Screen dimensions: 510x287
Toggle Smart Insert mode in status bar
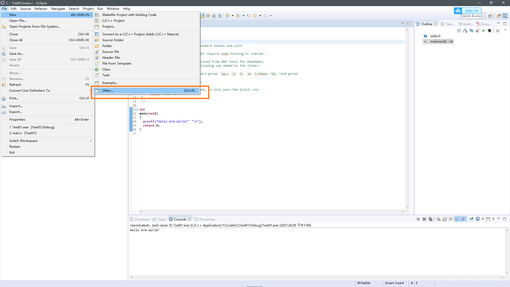point(394,283)
